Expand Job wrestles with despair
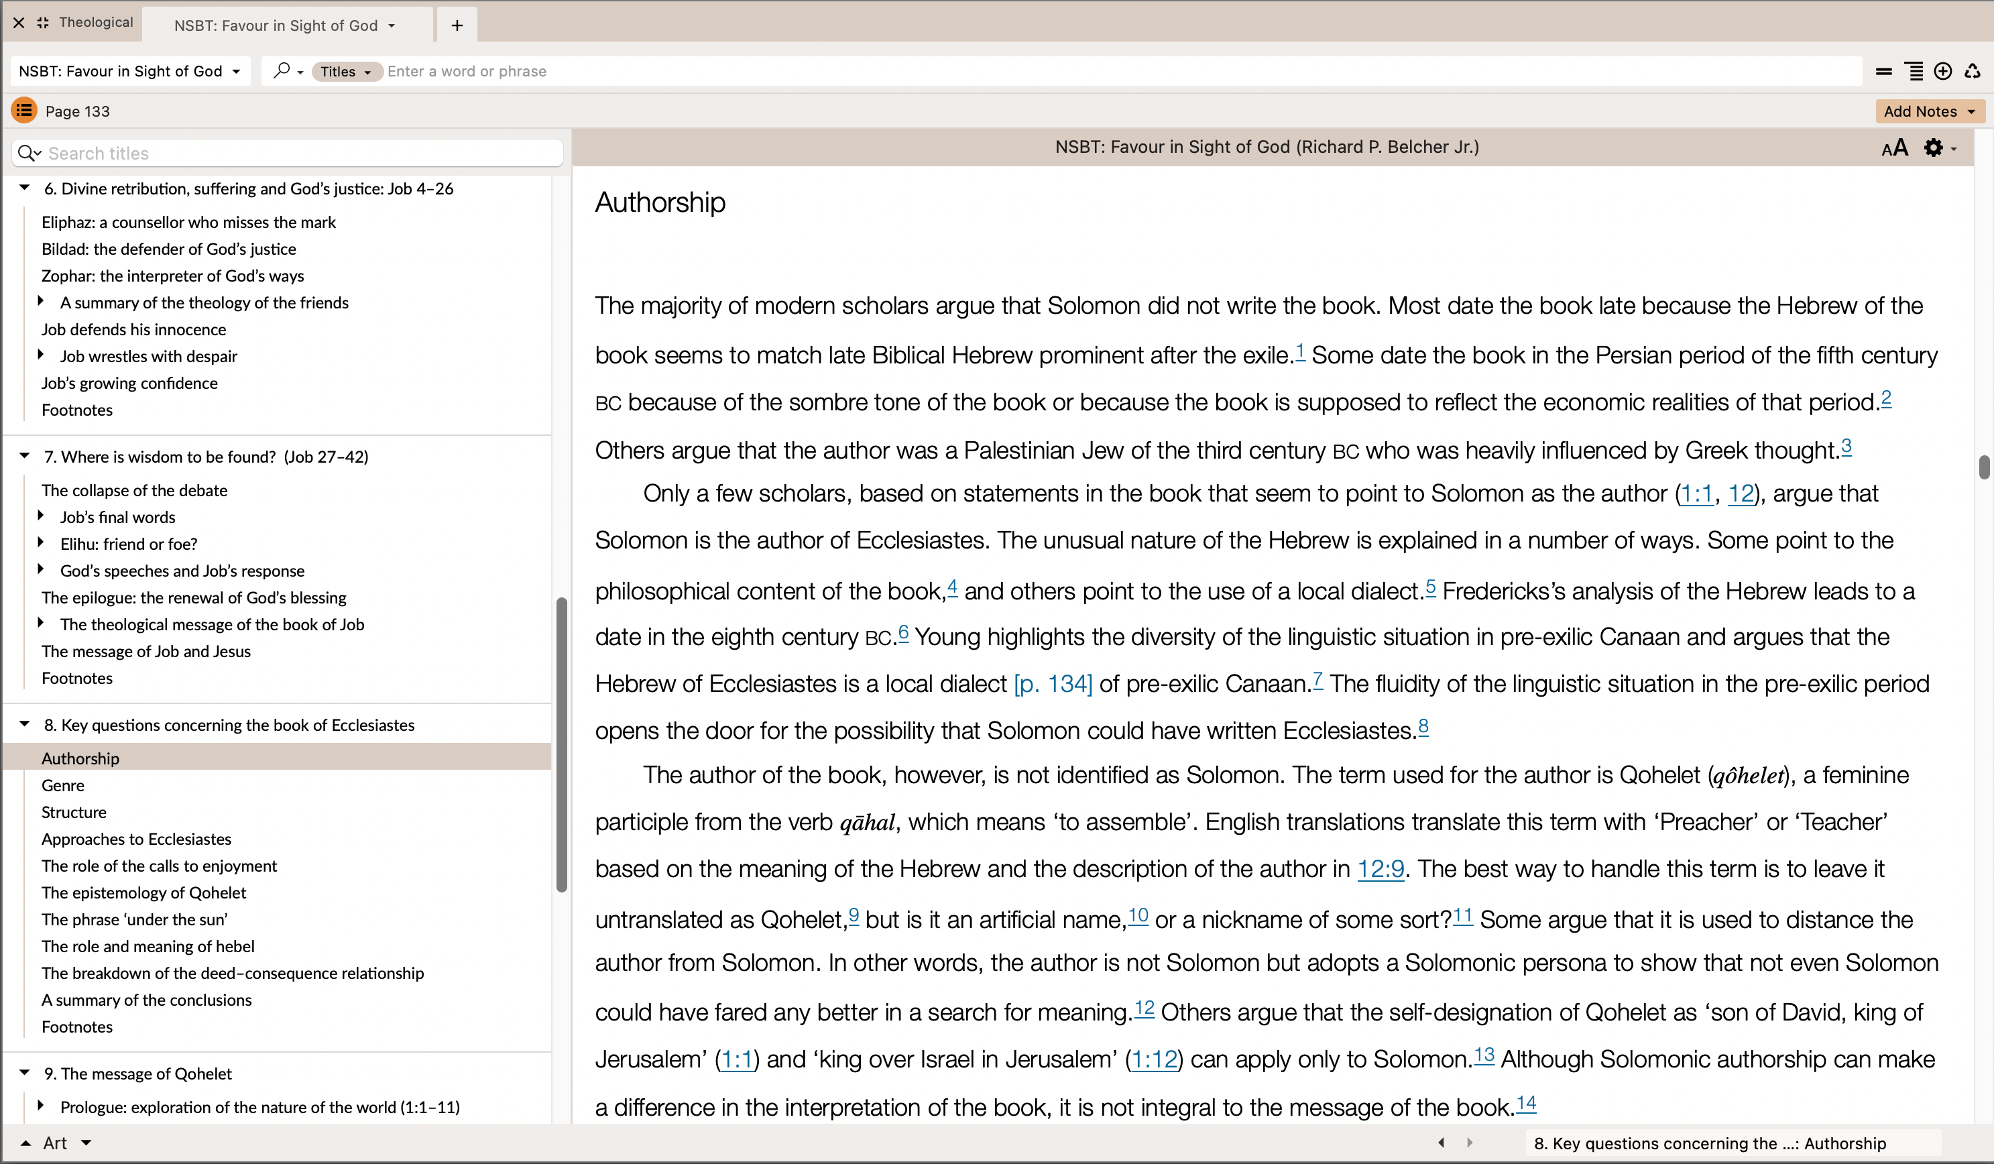The width and height of the screenshot is (1994, 1164). coord(40,355)
